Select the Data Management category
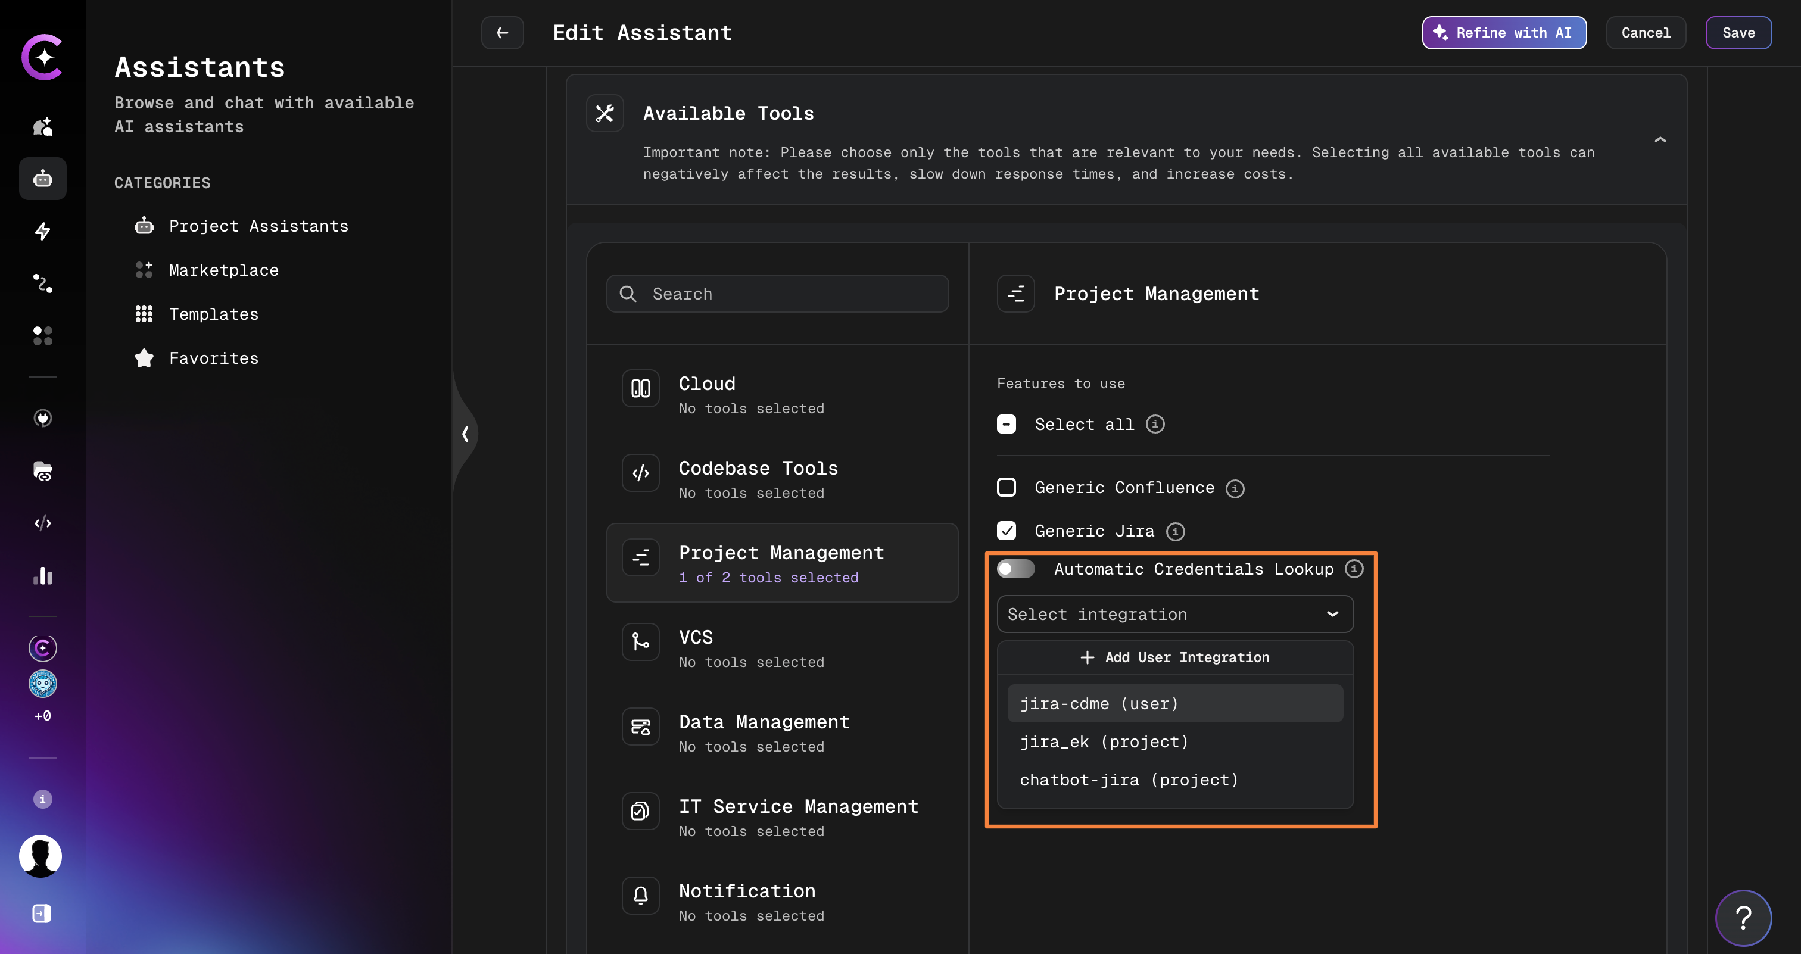The width and height of the screenshot is (1801, 954). coord(781,732)
